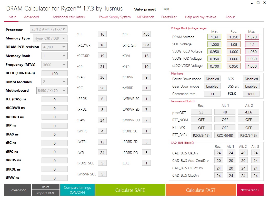Click the Screenshot button
Image resolution: width=269 pixels, height=200 pixels.
click(18, 190)
